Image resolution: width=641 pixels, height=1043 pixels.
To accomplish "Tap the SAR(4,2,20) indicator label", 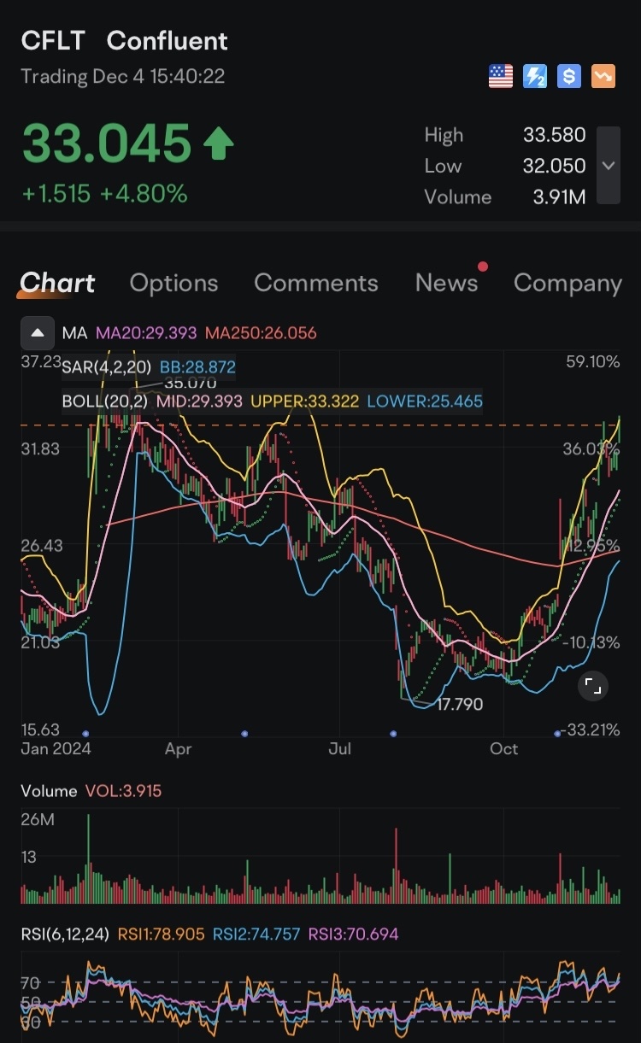I will pos(107,367).
